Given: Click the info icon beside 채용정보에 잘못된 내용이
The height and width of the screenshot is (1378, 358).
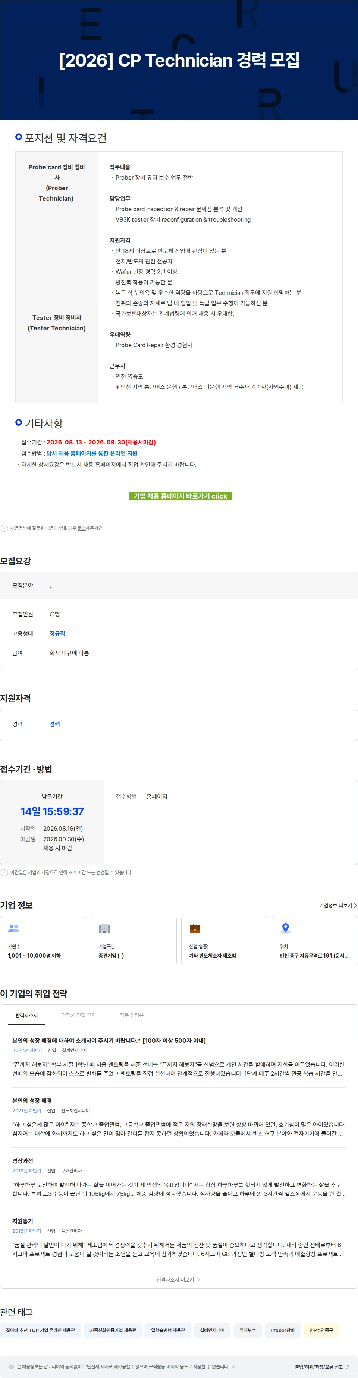Looking at the screenshot, I should pos(4,528).
